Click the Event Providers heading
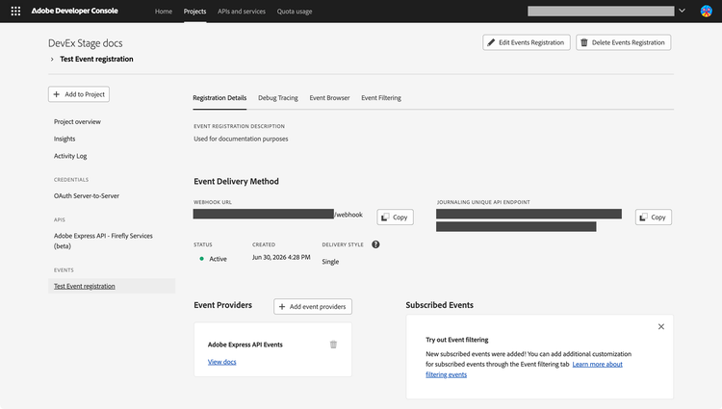Viewport: 722px width, 409px height. click(223, 305)
